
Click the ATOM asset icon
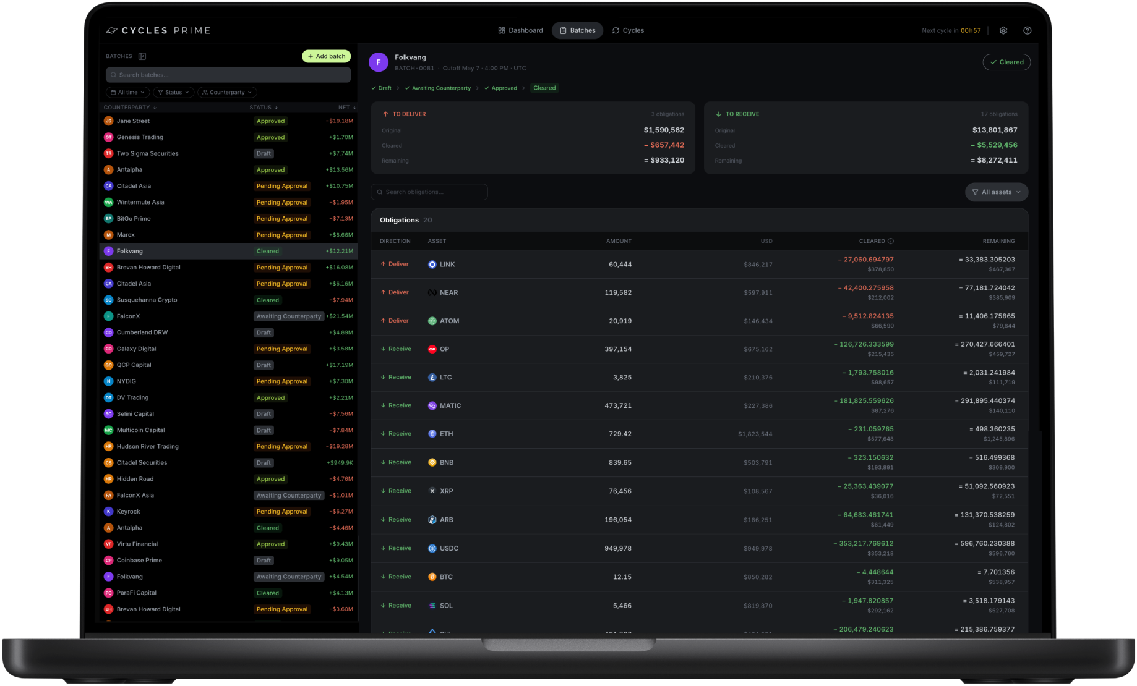432,321
